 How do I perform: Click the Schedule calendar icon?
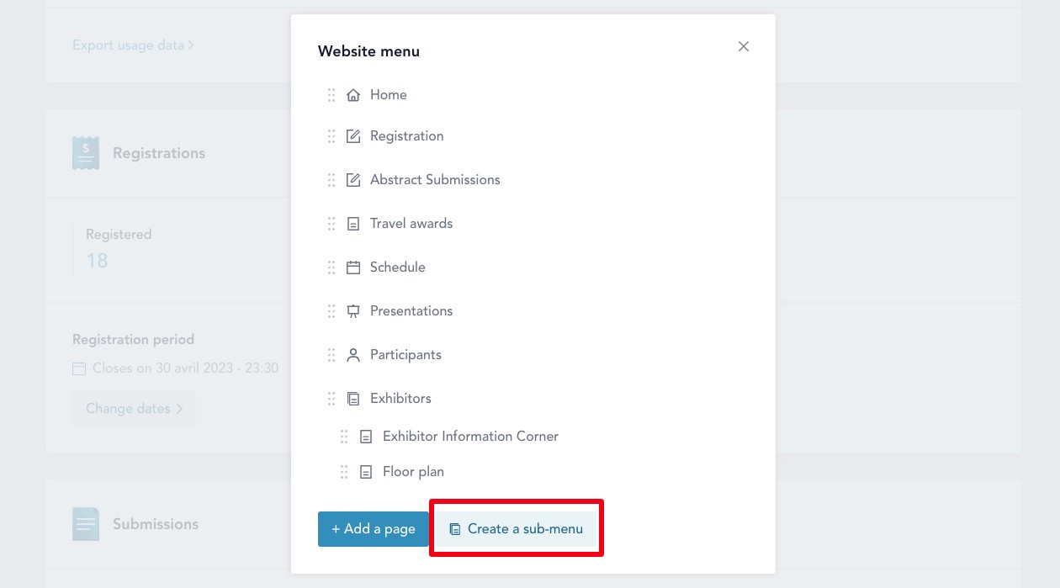(353, 268)
